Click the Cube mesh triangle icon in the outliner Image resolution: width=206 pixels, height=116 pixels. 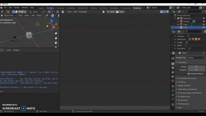[x=181, y=24]
